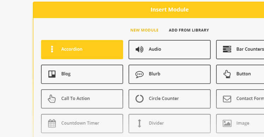This screenshot has width=264, height=137.
Task: Click the Button pointing hand icon
Action: 227,74
